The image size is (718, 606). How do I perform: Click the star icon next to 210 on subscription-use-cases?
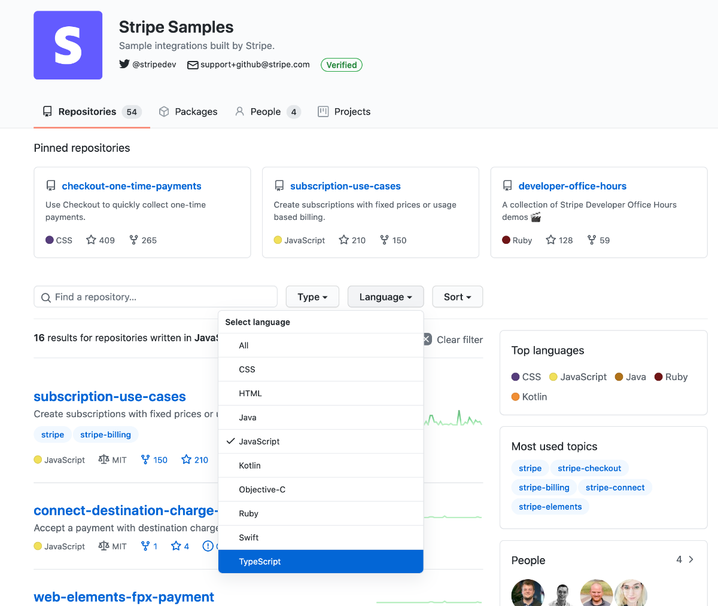point(185,460)
